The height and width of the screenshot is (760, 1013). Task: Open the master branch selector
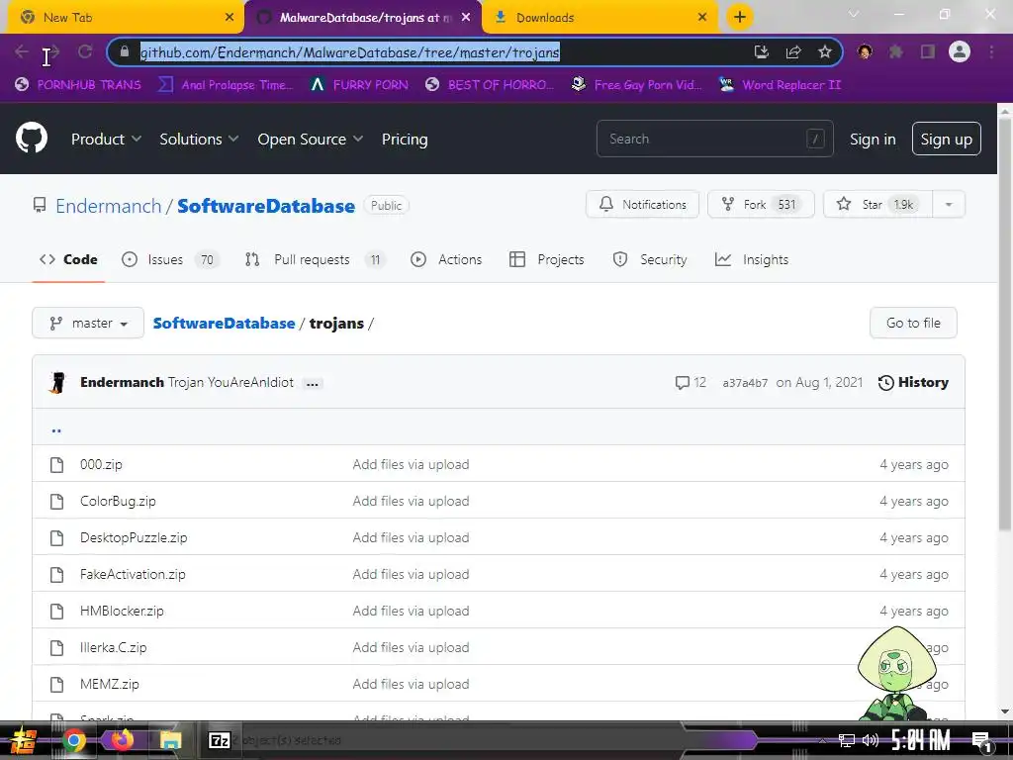[88, 323]
